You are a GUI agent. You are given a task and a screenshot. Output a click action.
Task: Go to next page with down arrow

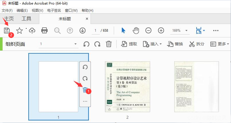[83, 31]
